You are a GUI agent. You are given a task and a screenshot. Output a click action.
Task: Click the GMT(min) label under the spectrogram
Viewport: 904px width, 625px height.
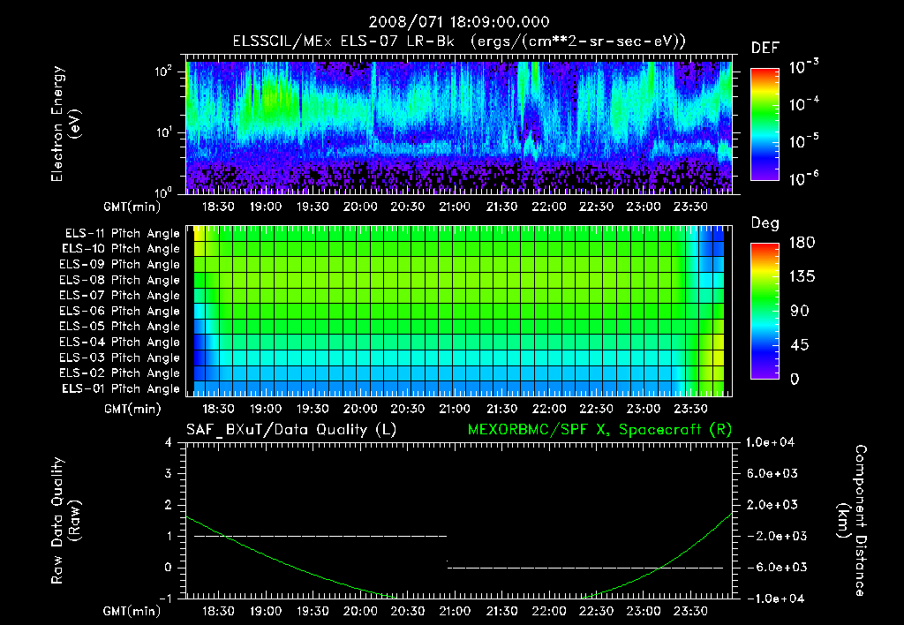click(x=132, y=207)
